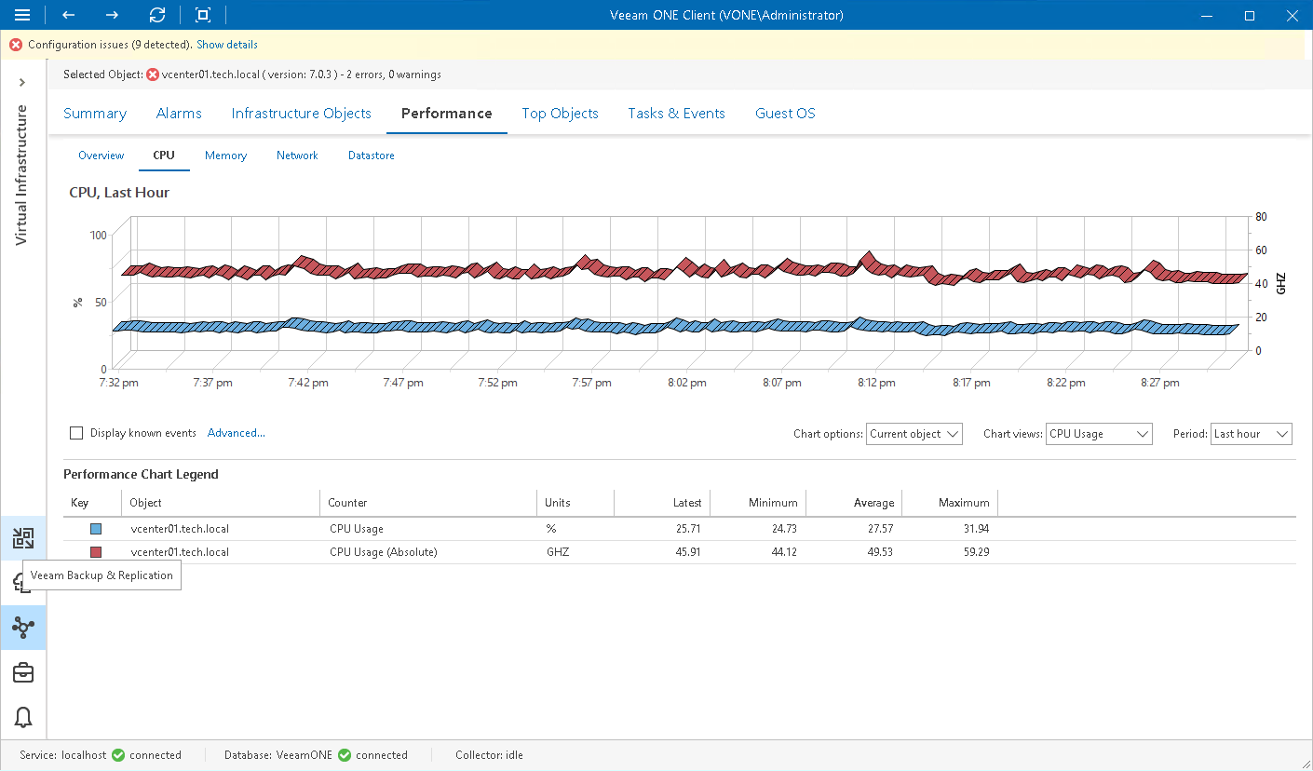
Task: Show the Network performance sub-tab
Action: point(297,156)
